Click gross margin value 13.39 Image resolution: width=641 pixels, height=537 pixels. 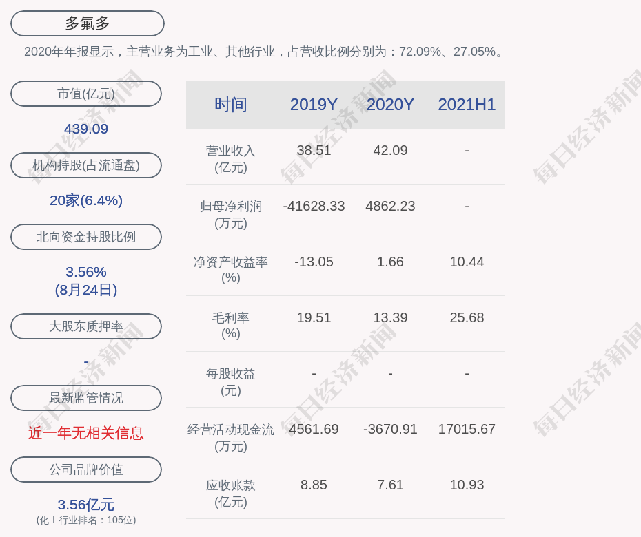pyautogui.click(x=390, y=317)
